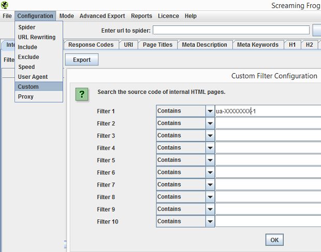
Task: Click the Export button
Action: click(82, 60)
